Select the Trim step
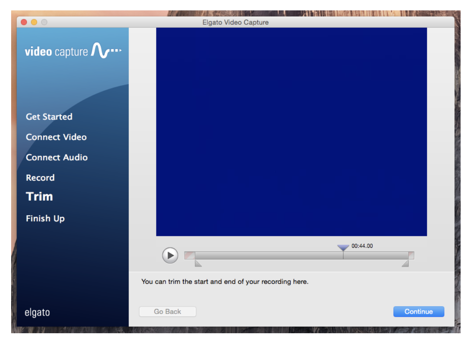 [x=40, y=197]
